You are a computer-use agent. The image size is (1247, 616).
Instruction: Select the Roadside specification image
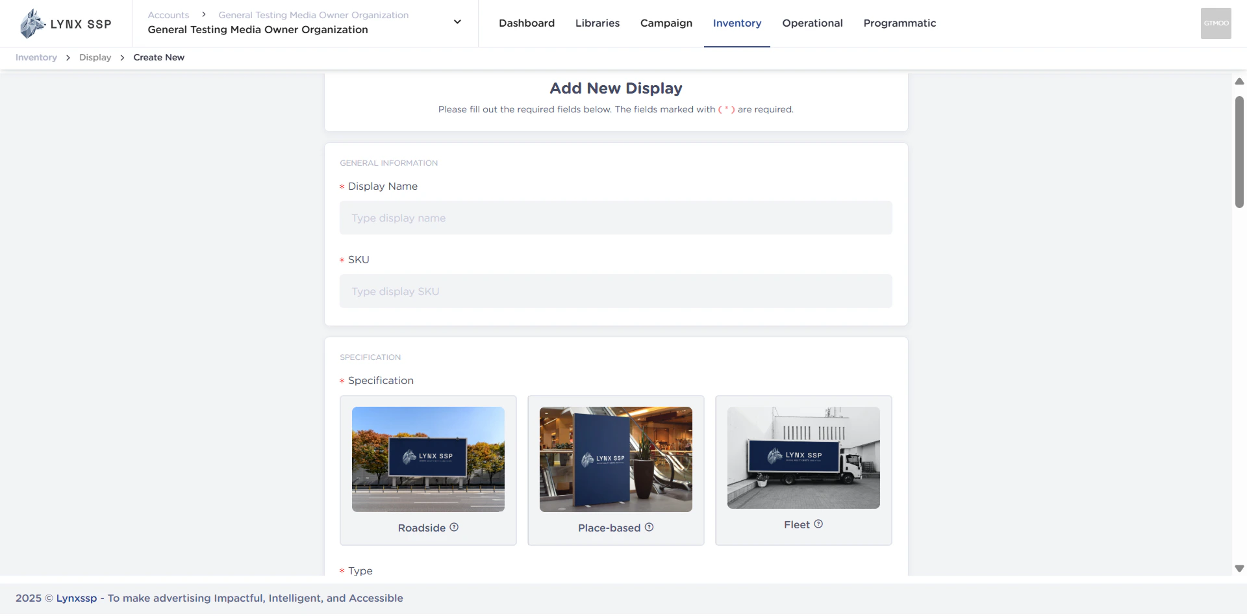tap(428, 459)
